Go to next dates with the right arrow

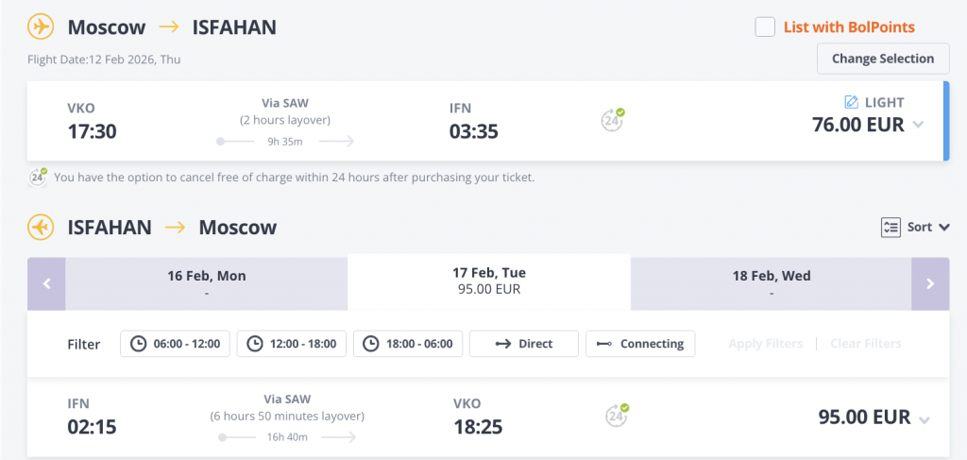930,283
